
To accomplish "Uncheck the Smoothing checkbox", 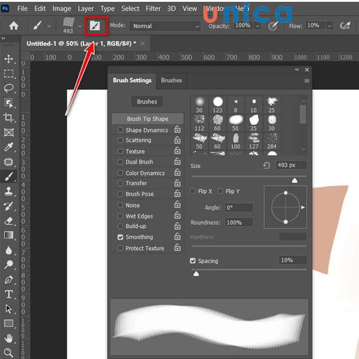I will [120, 237].
